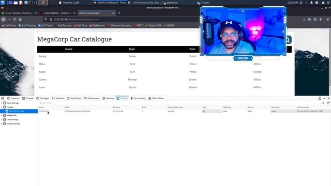Toggle Firefox sidebar view icon
Screen dimensions: 331x186
click(x=315, y=20)
